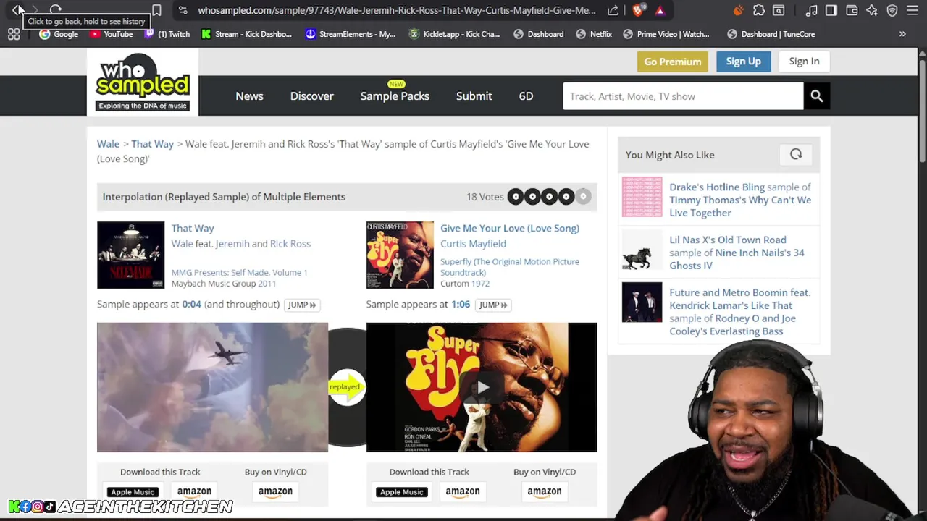Open the Dashboard | TuneCore bookmark
The width and height of the screenshot is (927, 521).
[771, 34]
